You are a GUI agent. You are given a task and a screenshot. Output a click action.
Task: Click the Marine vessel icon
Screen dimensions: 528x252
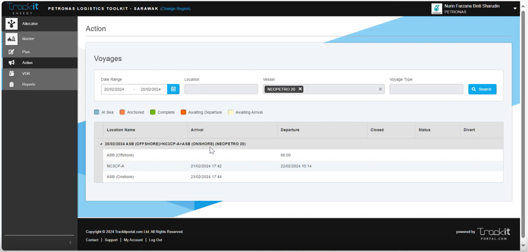11,38
